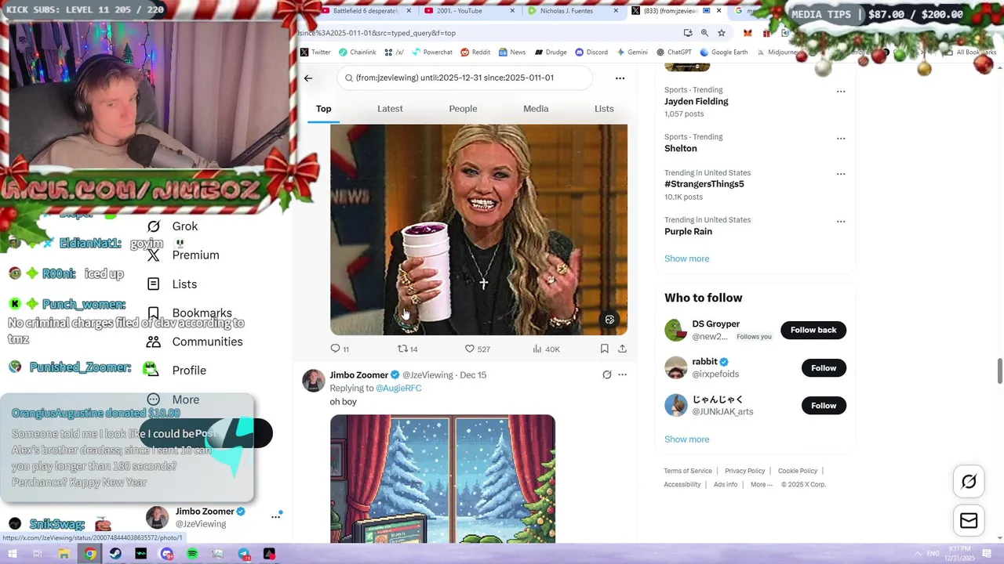Image resolution: width=1004 pixels, height=564 pixels.
Task: Open Reddit bookmark in bookmarks bar
Action: coord(475,52)
